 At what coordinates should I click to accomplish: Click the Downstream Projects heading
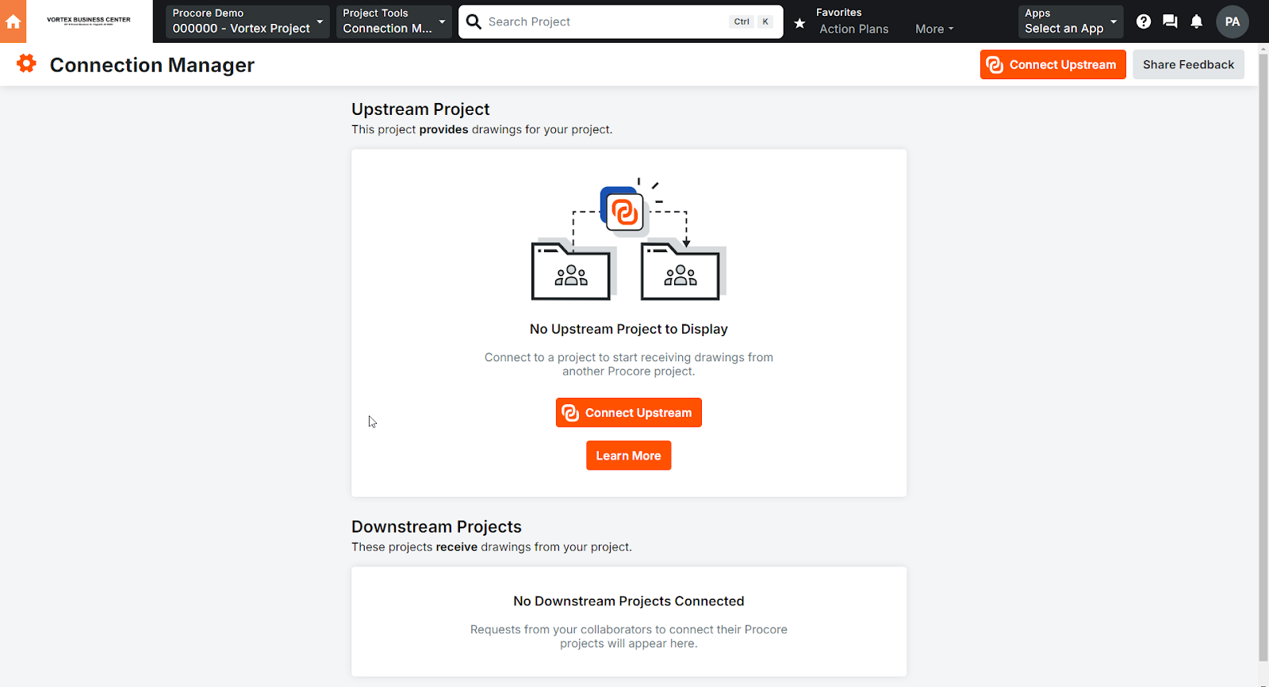click(x=436, y=527)
